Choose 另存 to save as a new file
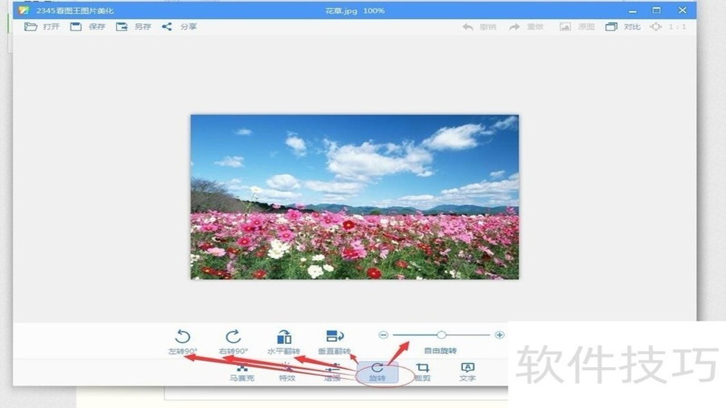The width and height of the screenshot is (726, 408). [x=133, y=27]
